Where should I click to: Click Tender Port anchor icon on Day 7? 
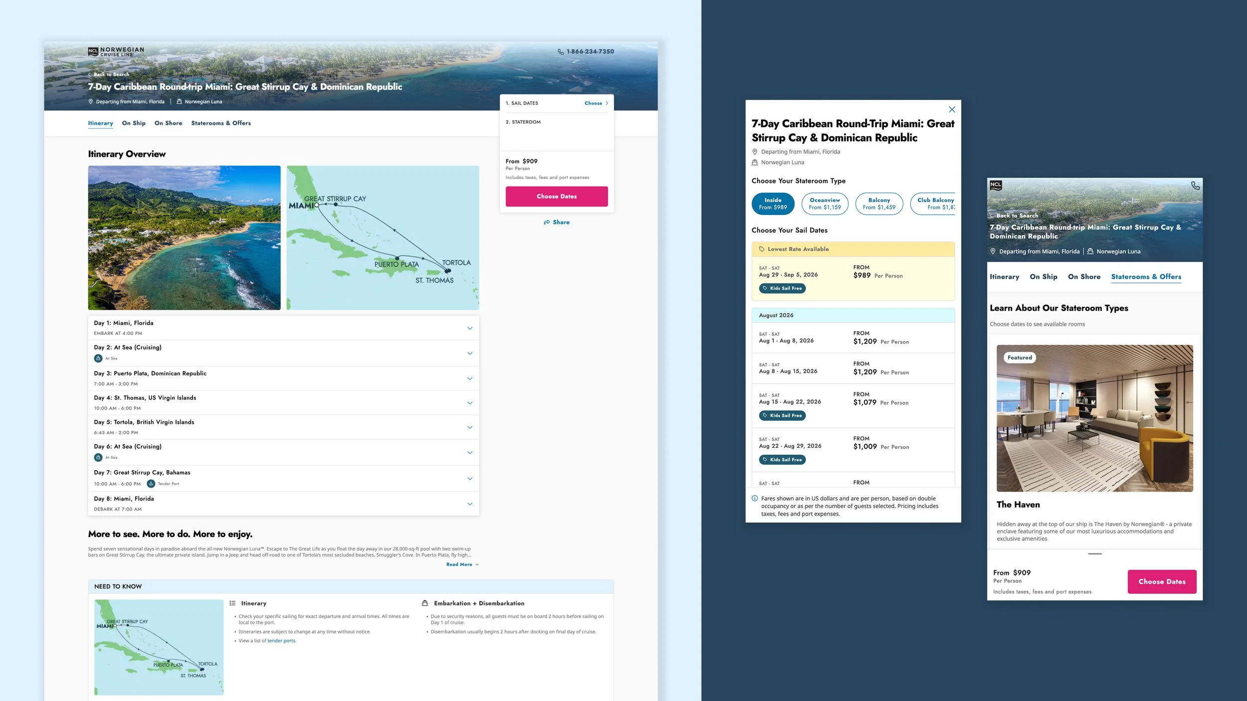[151, 484]
